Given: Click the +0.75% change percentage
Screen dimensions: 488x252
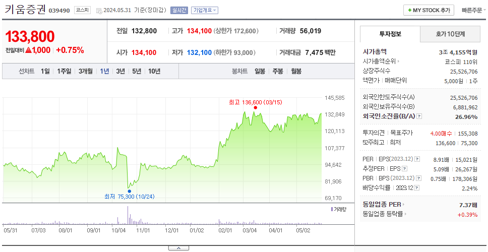Looking at the screenshot, I should click(70, 50).
